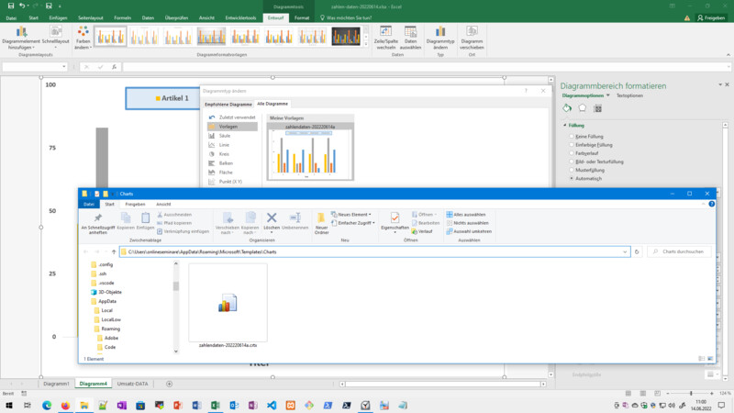Screen dimensions: 734x413
Task: Open Explorer help question mark icon
Action: tap(712, 204)
